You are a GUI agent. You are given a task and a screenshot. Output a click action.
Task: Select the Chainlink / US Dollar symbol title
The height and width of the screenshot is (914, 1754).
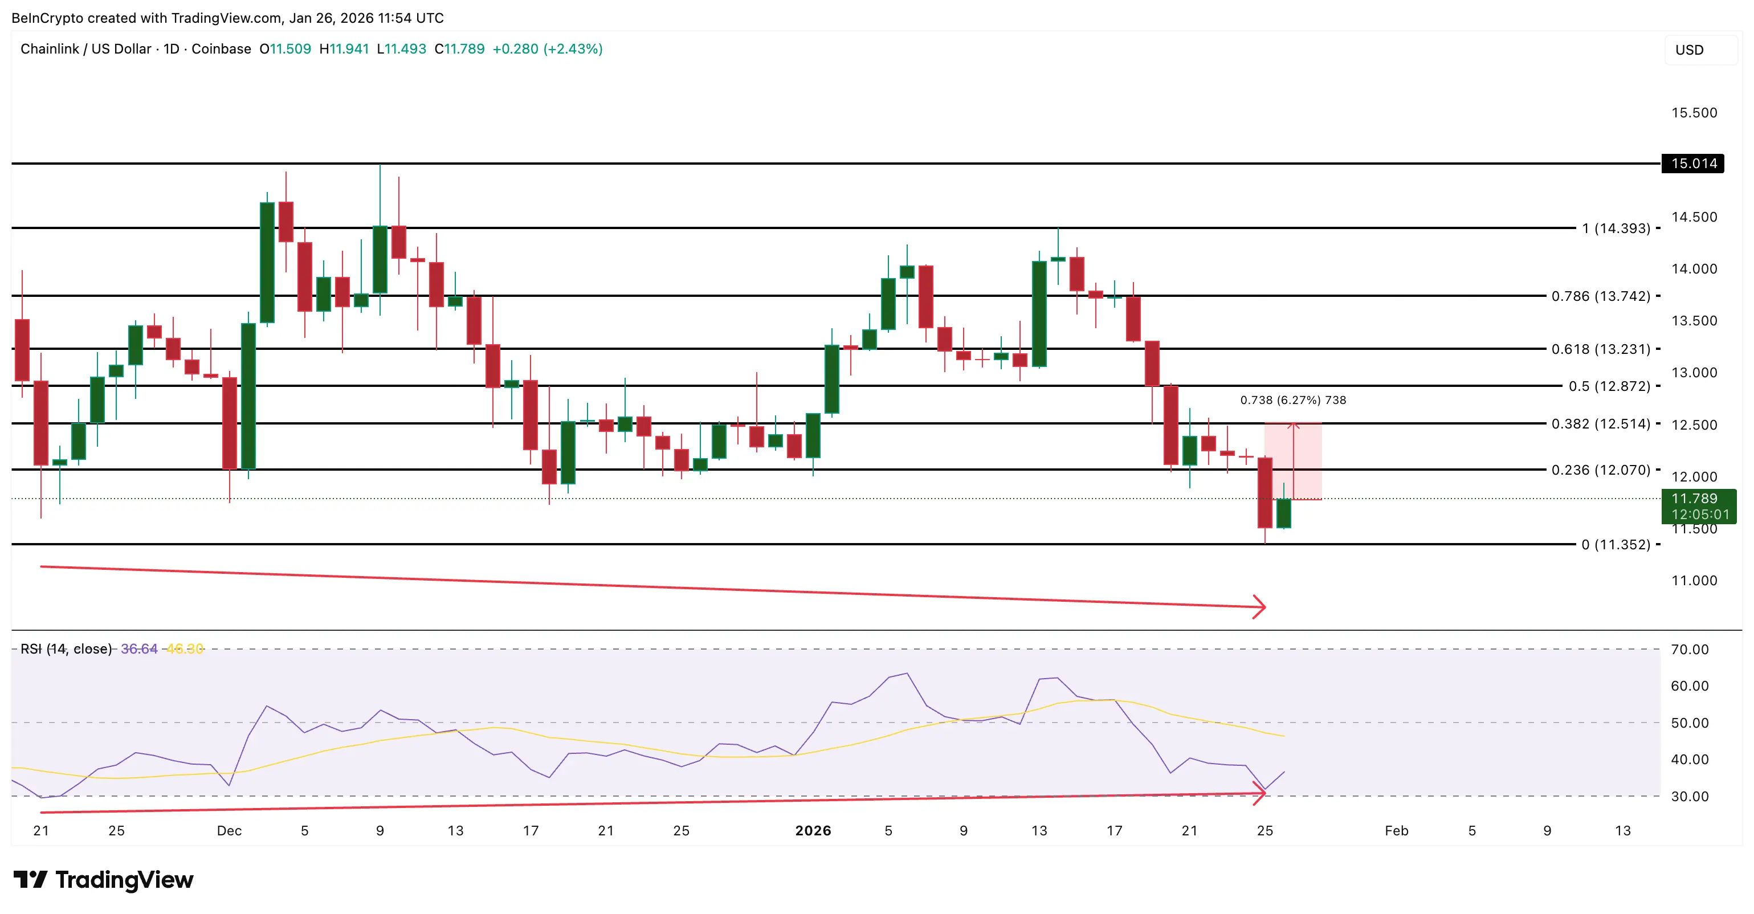(x=86, y=49)
